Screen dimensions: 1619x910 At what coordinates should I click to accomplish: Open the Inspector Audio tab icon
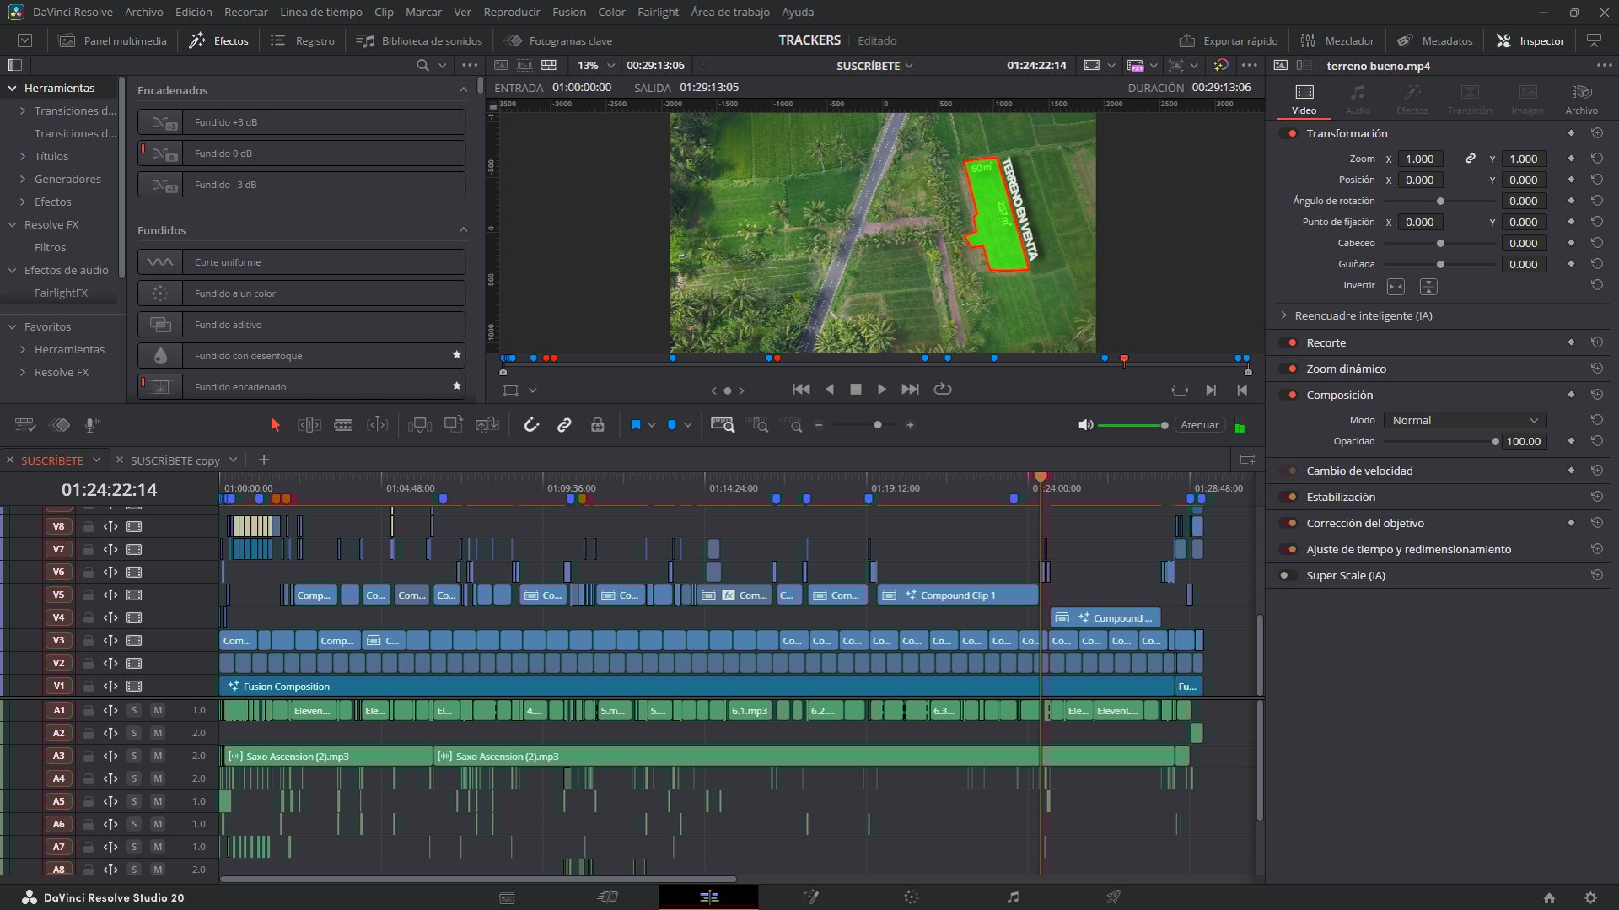tap(1357, 98)
